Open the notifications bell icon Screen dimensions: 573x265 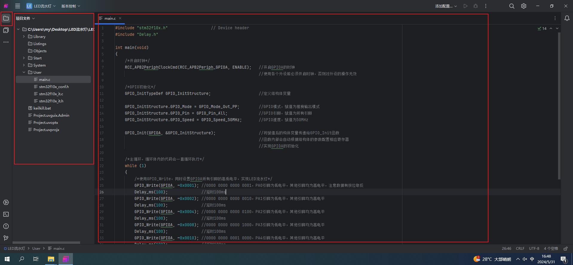pyautogui.click(x=567, y=19)
